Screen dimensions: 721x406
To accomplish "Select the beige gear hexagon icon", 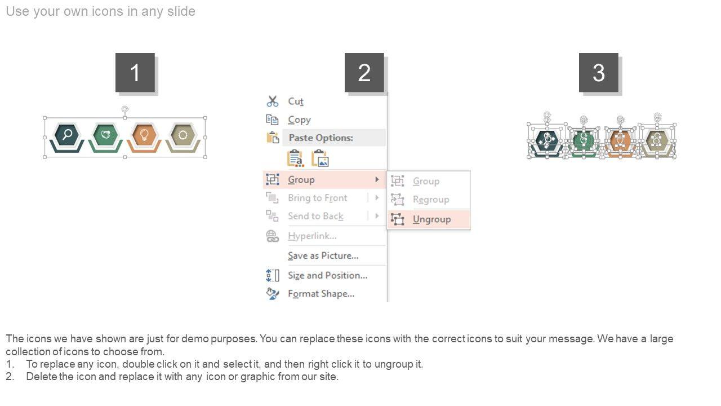I will (x=183, y=135).
